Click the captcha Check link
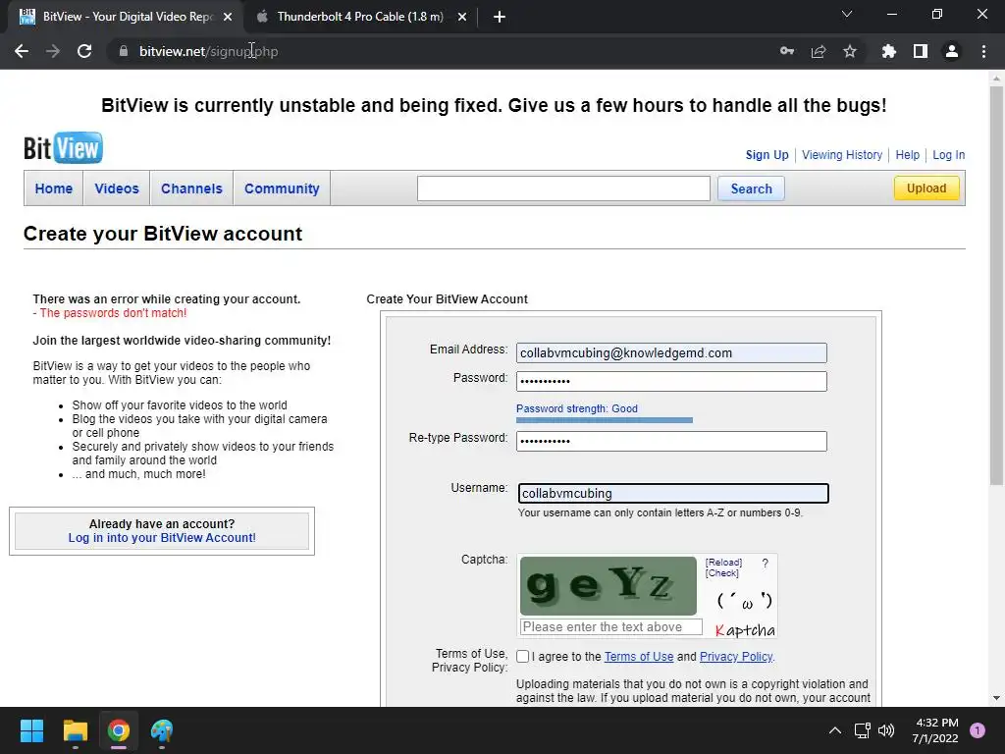Viewport: 1005px width, 754px height. coord(721,573)
